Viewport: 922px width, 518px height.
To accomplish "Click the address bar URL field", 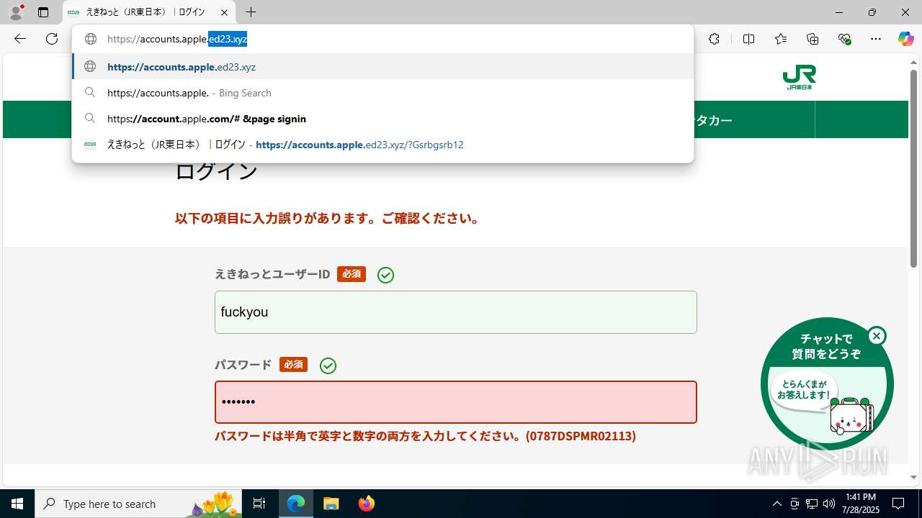I will coord(382,39).
